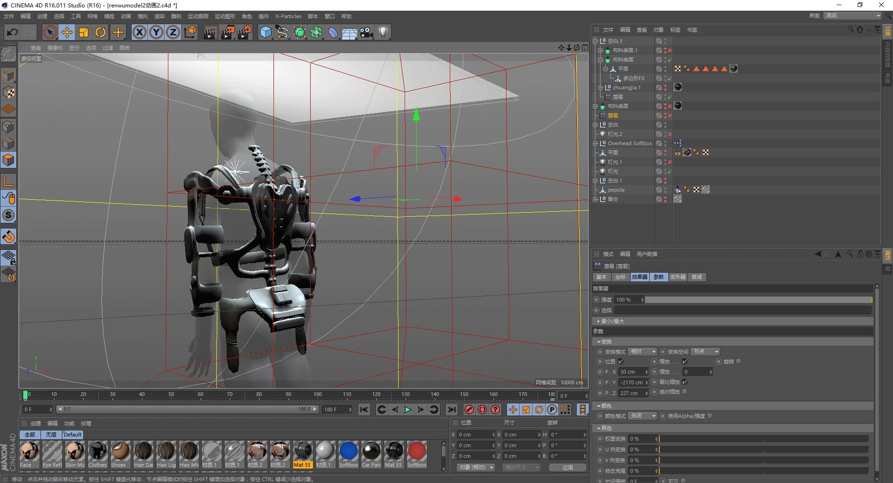The image size is (893, 483).
Task: Switch to Points mode
Action: 9,127
